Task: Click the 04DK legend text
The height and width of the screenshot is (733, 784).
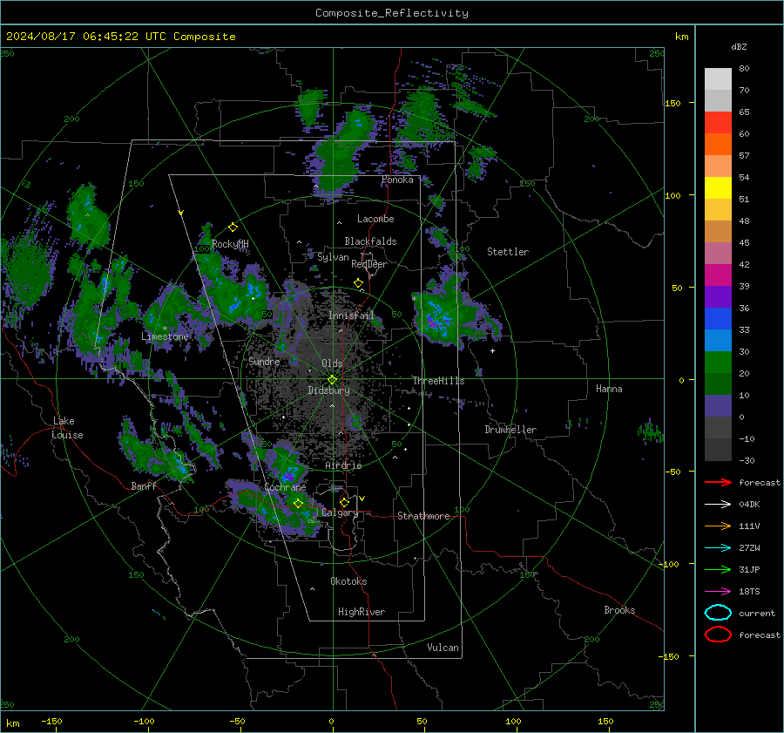Action: pyautogui.click(x=749, y=505)
